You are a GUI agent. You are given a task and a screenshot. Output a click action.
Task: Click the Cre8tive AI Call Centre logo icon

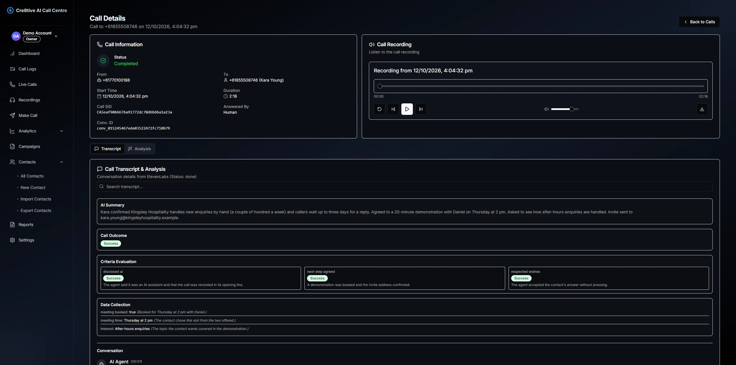click(10, 10)
